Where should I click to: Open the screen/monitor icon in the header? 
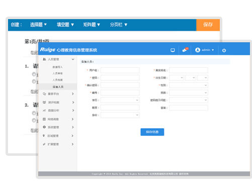173,50
